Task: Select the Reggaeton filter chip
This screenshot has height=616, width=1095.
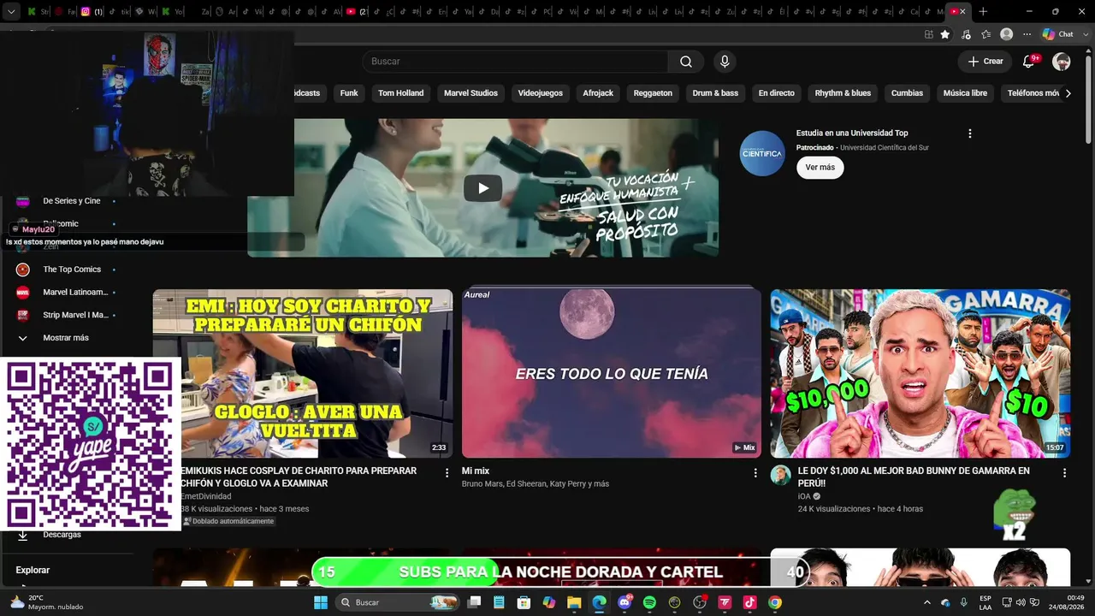Action: click(653, 93)
